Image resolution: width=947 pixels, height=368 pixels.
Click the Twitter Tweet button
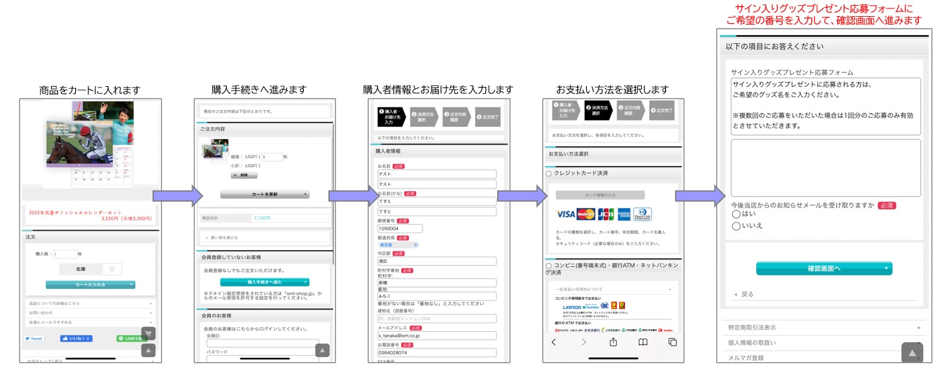click(34, 338)
